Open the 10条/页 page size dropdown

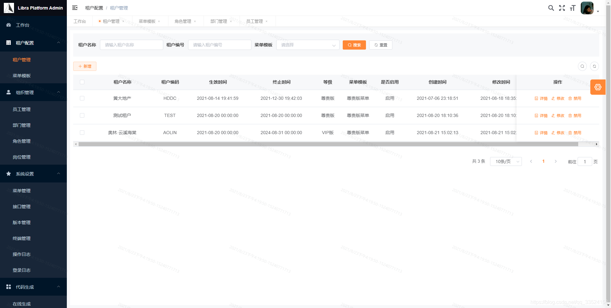506,161
